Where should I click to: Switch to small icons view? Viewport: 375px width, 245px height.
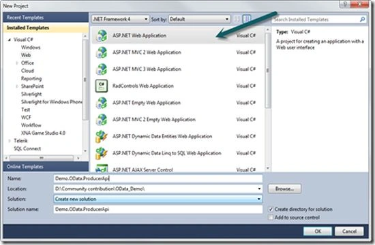237,19
